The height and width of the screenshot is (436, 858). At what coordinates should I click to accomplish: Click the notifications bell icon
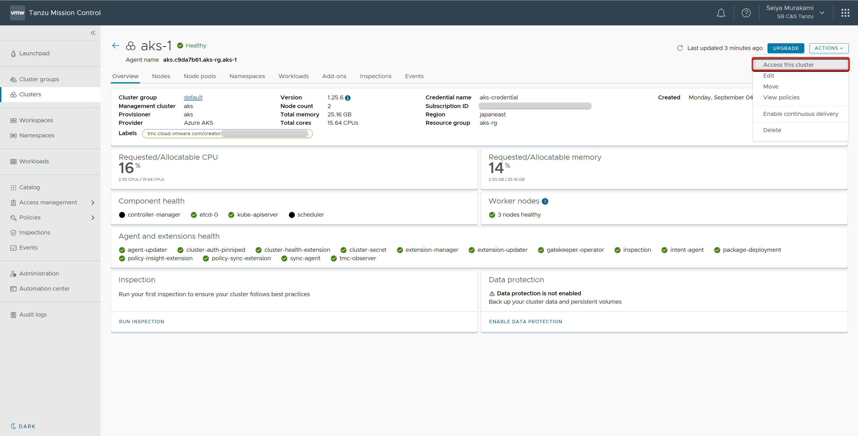[x=721, y=13]
